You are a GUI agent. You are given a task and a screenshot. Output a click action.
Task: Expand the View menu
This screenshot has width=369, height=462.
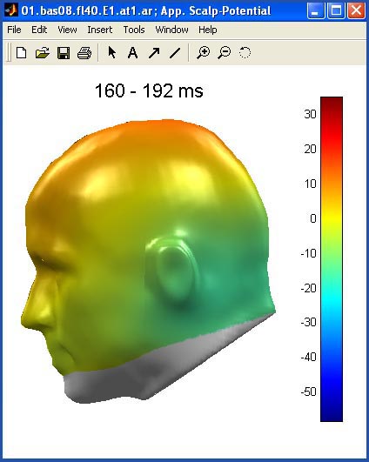(67, 30)
